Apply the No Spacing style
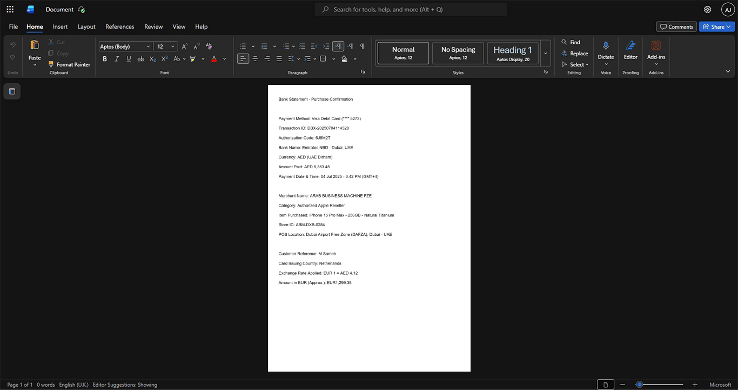 (x=458, y=54)
